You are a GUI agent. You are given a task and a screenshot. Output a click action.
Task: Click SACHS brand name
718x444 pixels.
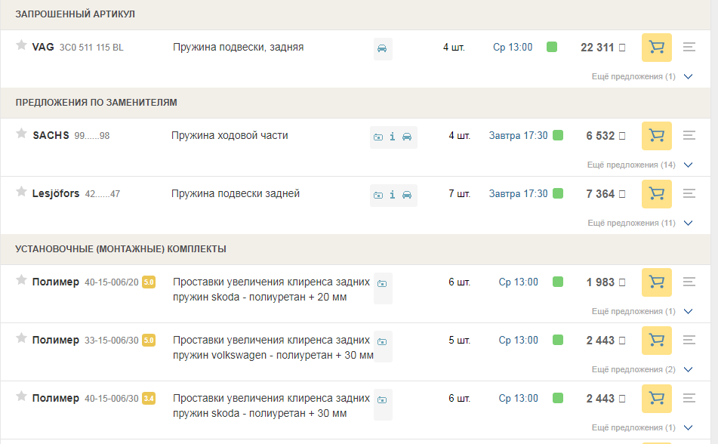[x=51, y=136]
